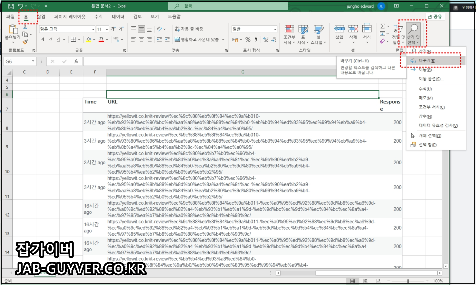Click the Increase Decimal icon
The height and width of the screenshot is (285, 476).
click(266, 40)
